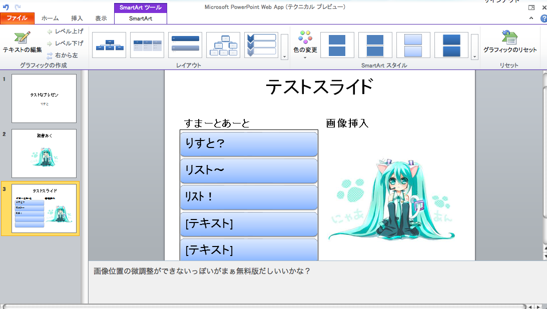Redo the last action
The width and height of the screenshot is (547, 309).
(x=18, y=7)
